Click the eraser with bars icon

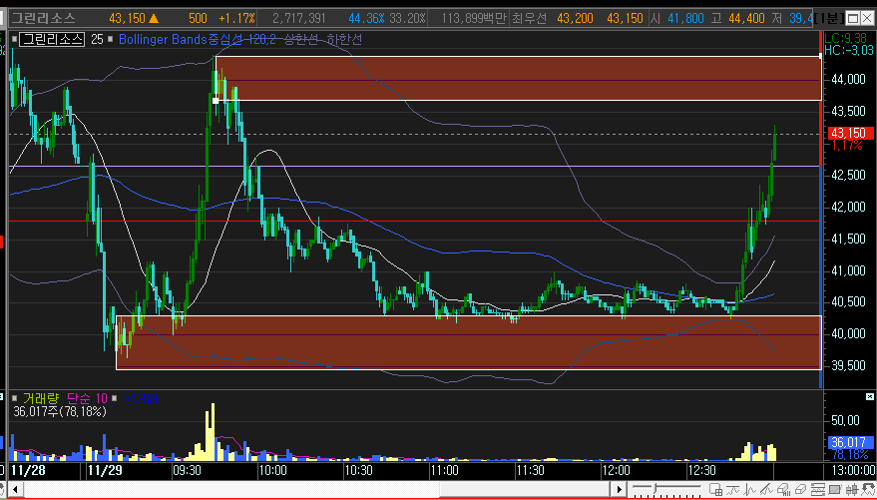[784, 489]
